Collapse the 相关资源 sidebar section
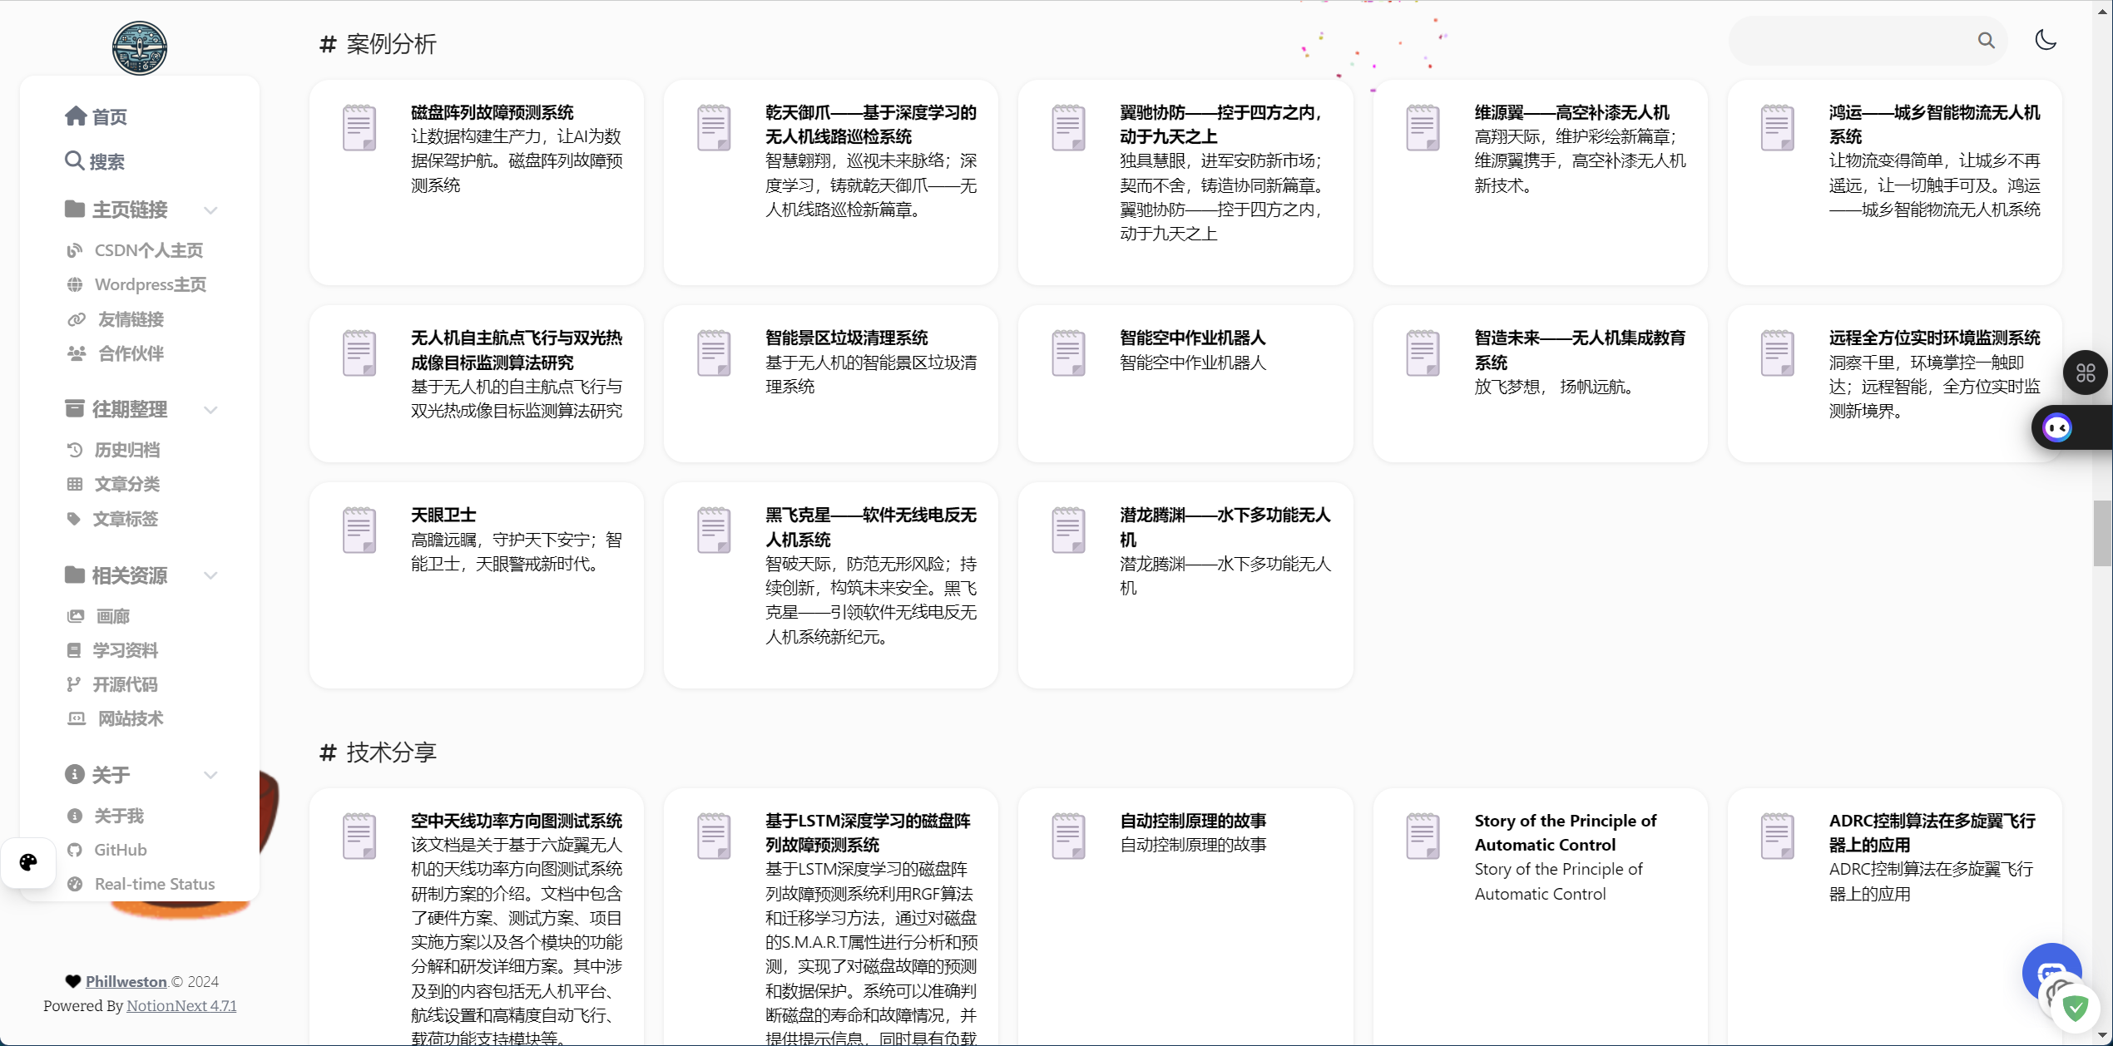2113x1046 pixels. pyautogui.click(x=210, y=575)
